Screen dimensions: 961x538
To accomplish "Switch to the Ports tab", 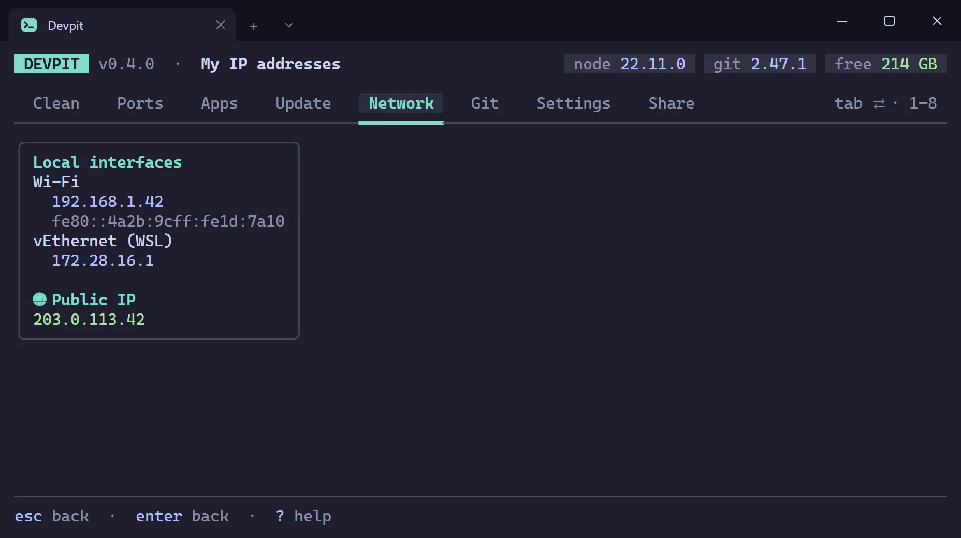I will [x=140, y=103].
